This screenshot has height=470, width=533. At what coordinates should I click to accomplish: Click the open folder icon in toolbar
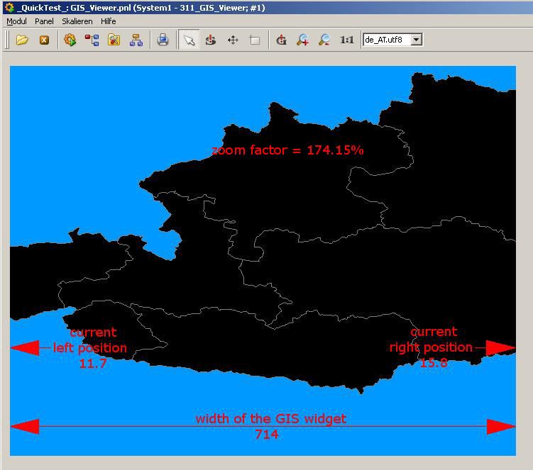pyautogui.click(x=22, y=40)
